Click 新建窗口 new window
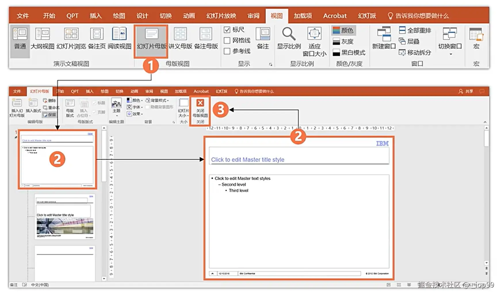The width and height of the screenshot is (502, 297). click(x=384, y=39)
